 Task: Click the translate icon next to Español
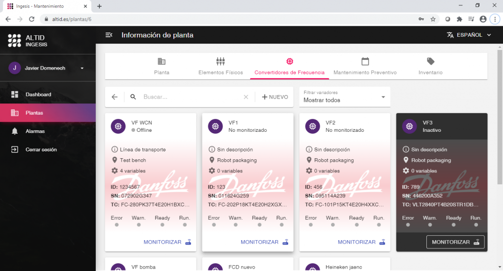[450, 35]
